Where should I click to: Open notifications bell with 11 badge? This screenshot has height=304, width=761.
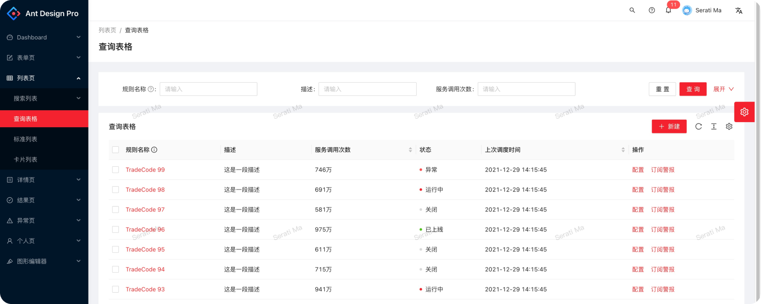[669, 10]
